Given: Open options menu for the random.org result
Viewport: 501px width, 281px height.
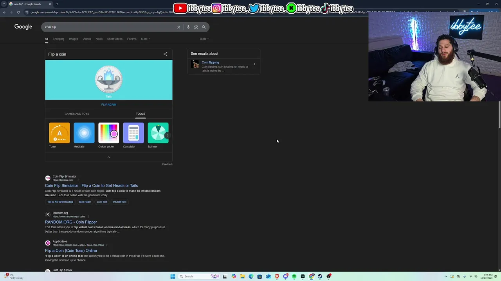Looking at the screenshot, I should pyautogui.click(x=88, y=217).
